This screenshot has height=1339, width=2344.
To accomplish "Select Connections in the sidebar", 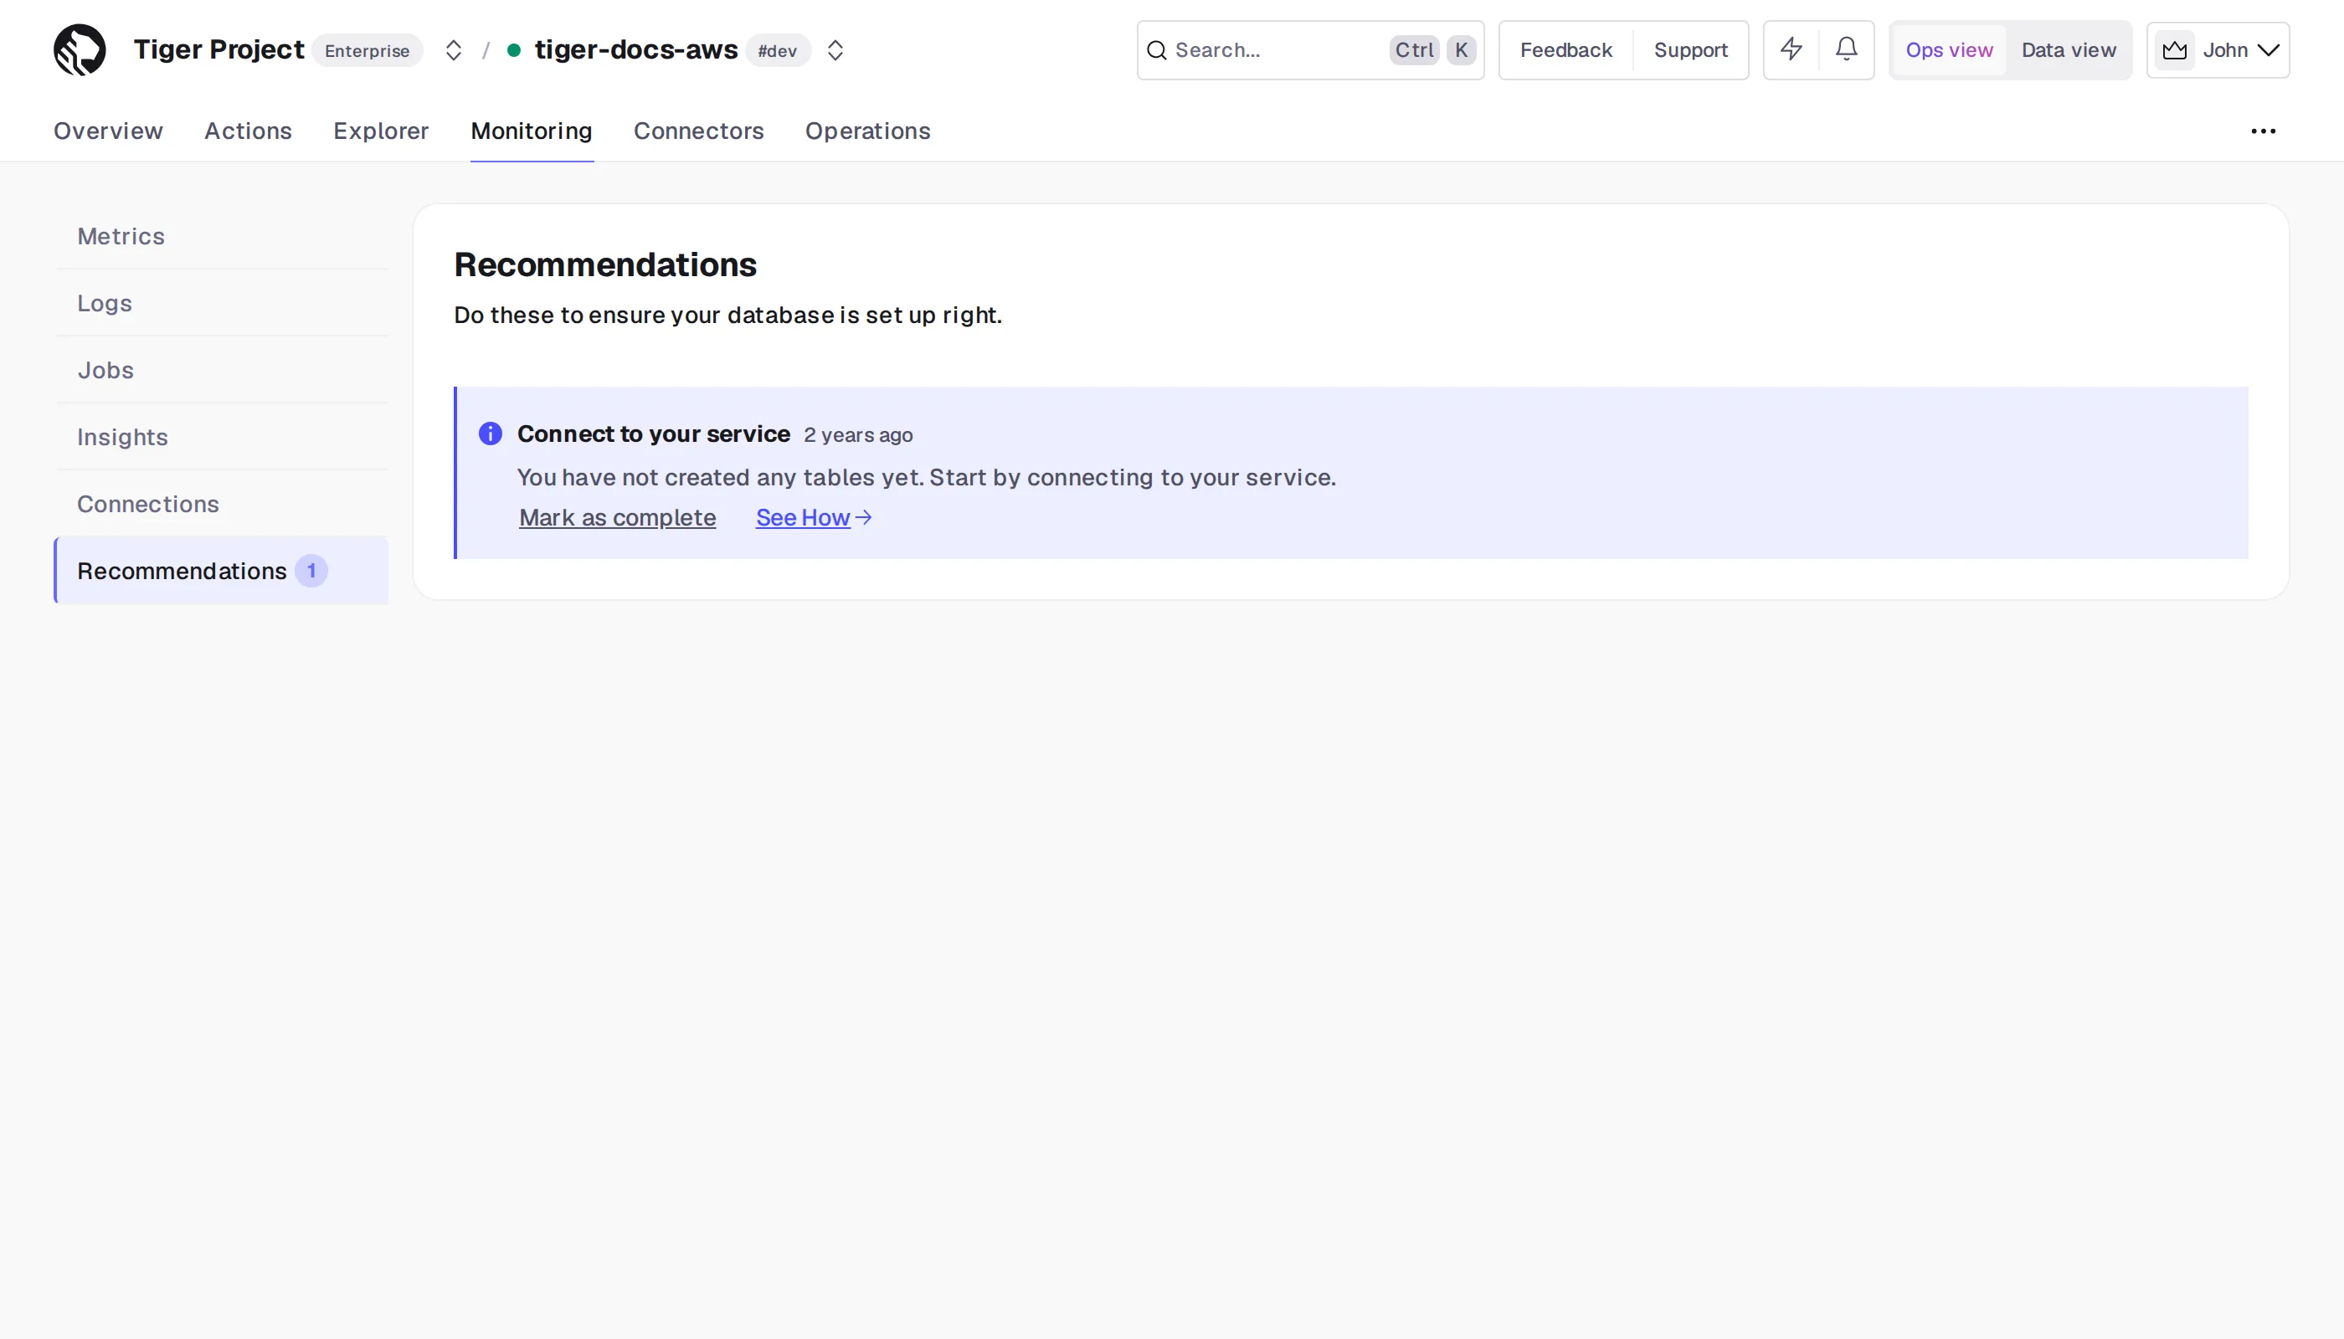I will (x=222, y=504).
